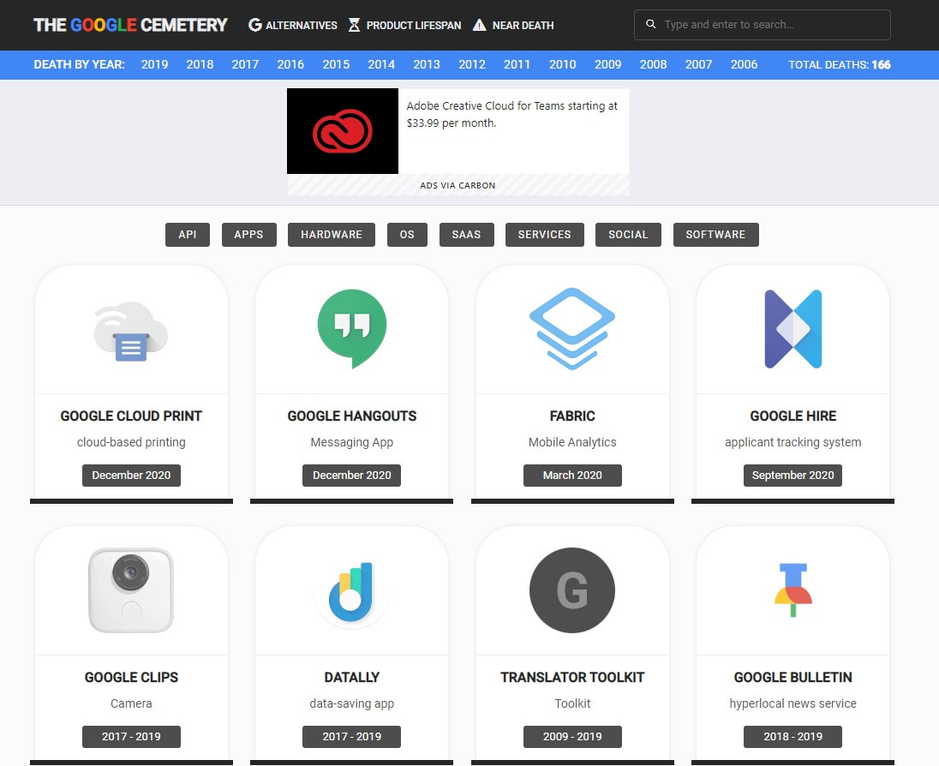Click the blue Fabric layers icon
The image size is (939, 766).
[572, 329]
